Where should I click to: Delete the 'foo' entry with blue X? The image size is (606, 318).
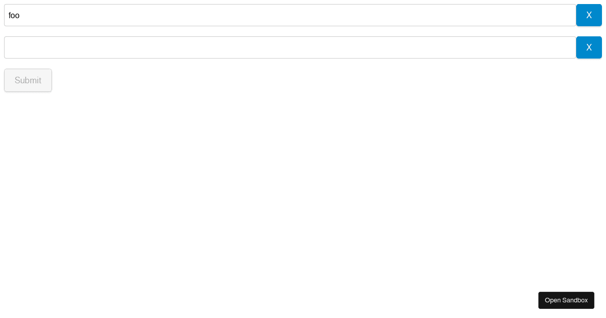click(589, 15)
